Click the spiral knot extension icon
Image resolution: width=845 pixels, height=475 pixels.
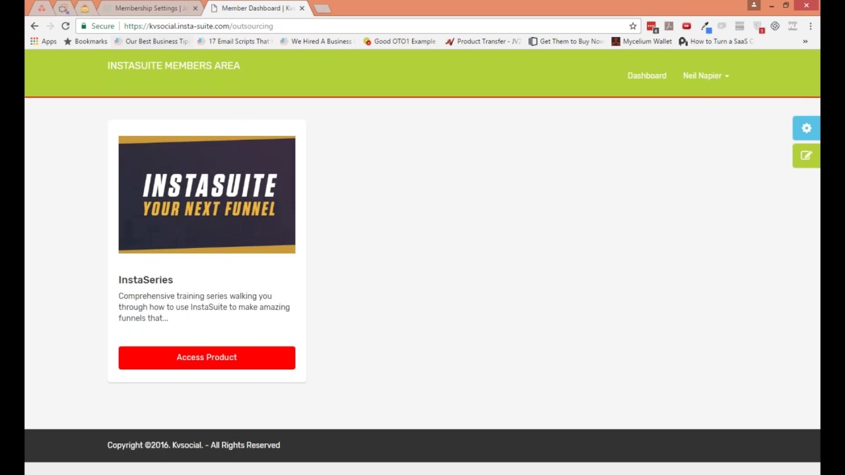(775, 26)
